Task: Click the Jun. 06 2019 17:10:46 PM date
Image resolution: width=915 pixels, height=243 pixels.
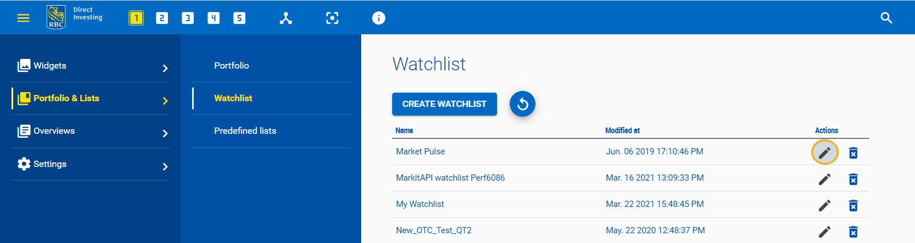Action: click(654, 152)
